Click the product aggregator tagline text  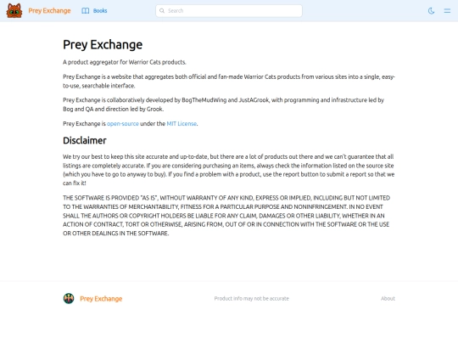pos(125,62)
